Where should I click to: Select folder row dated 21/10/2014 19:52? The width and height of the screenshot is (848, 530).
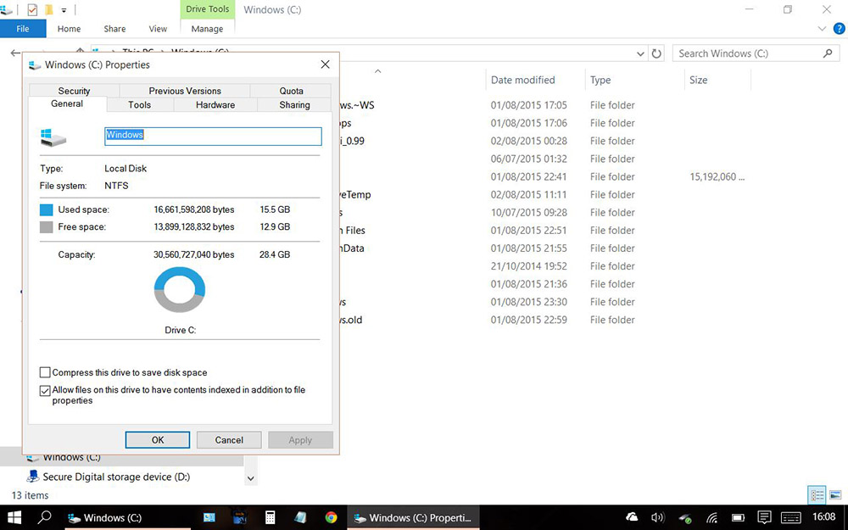coord(545,266)
